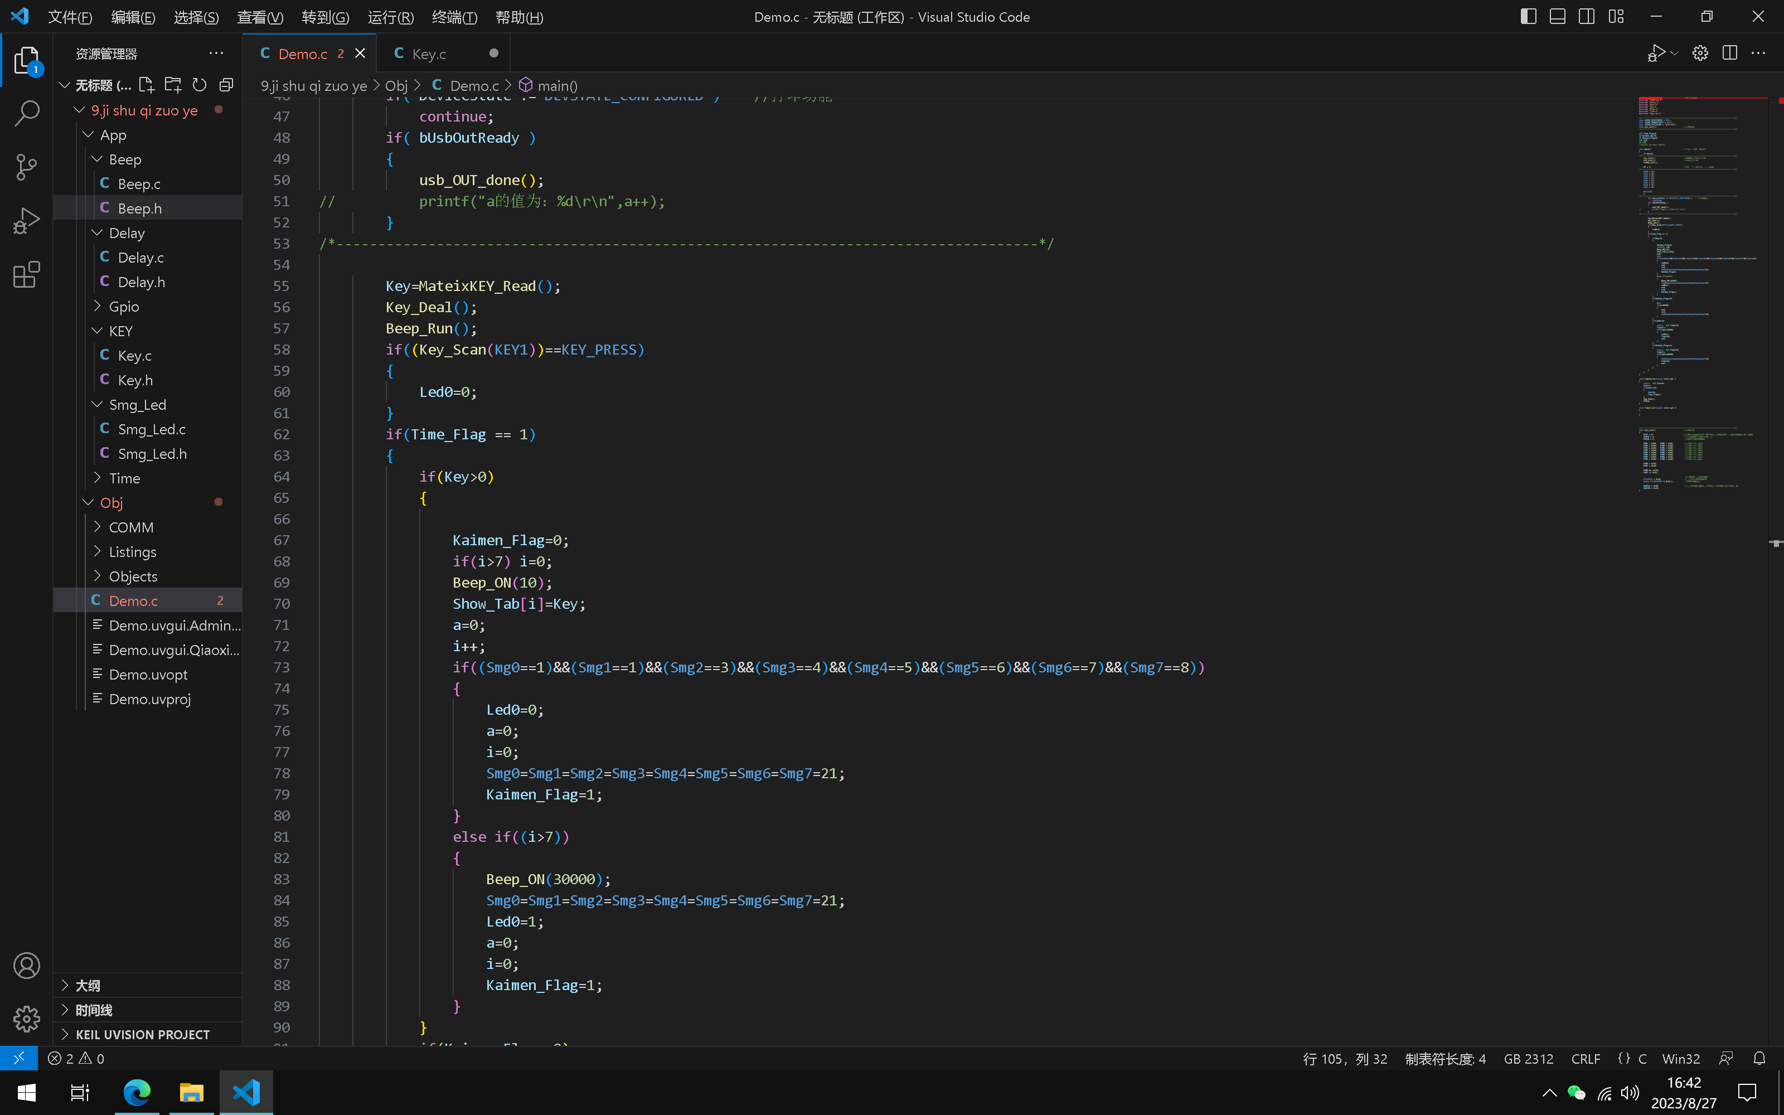This screenshot has width=1784, height=1115.
Task: Open the Explorer view in activity bar
Action: tap(27, 60)
